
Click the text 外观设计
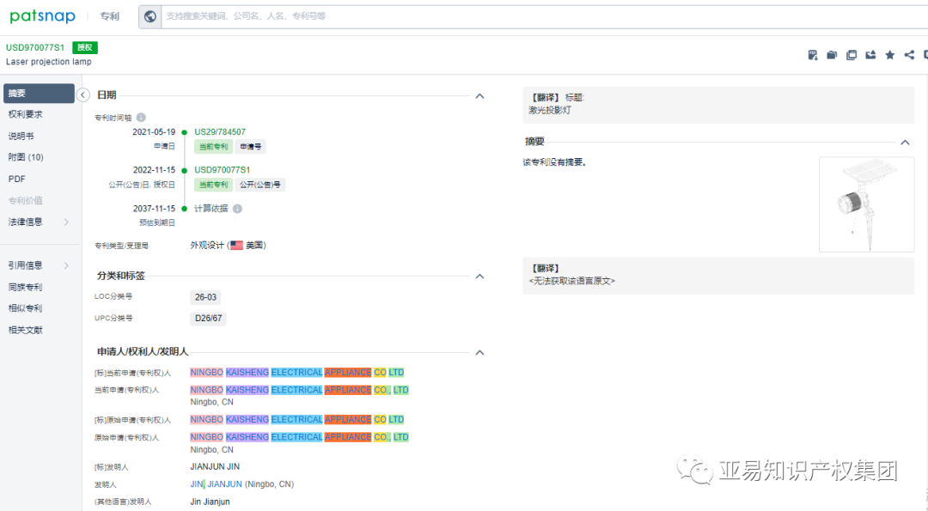click(207, 245)
